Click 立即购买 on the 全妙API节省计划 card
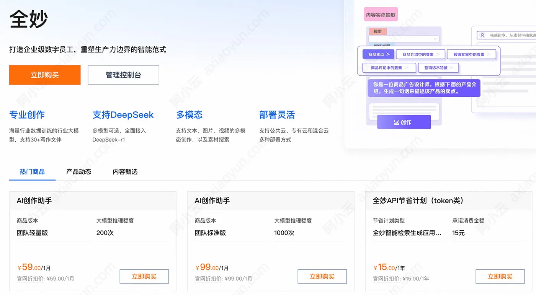 tap(500, 277)
